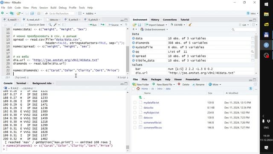Open the Session menu
Viewport: 273px width, 154px height.
44,8
